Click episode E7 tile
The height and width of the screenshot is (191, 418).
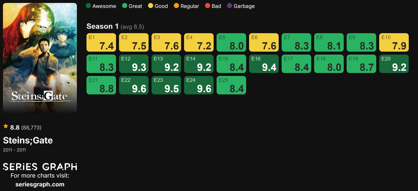point(296,42)
